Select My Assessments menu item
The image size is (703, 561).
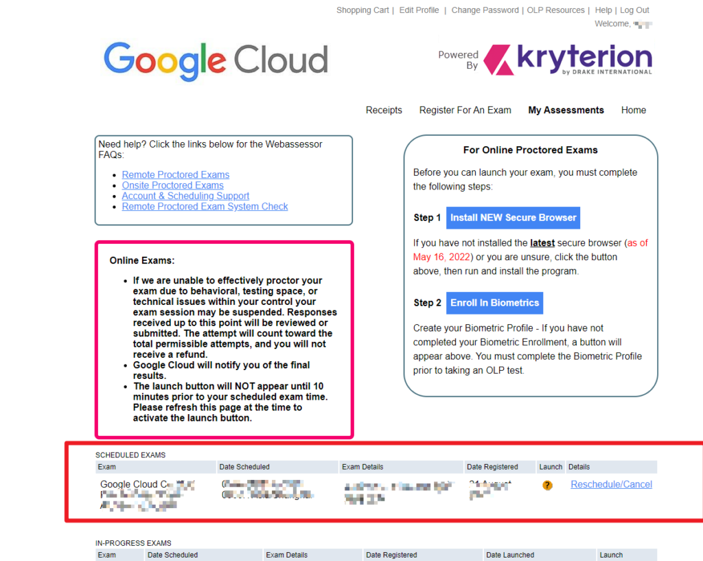[566, 110]
